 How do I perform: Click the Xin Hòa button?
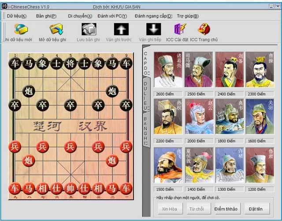(170, 209)
